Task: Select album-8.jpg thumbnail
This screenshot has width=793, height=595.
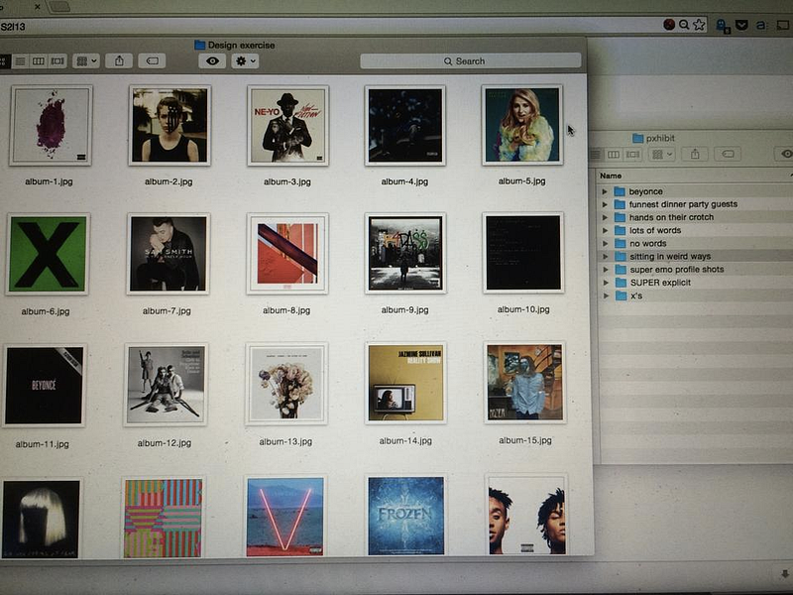Action: click(x=287, y=253)
